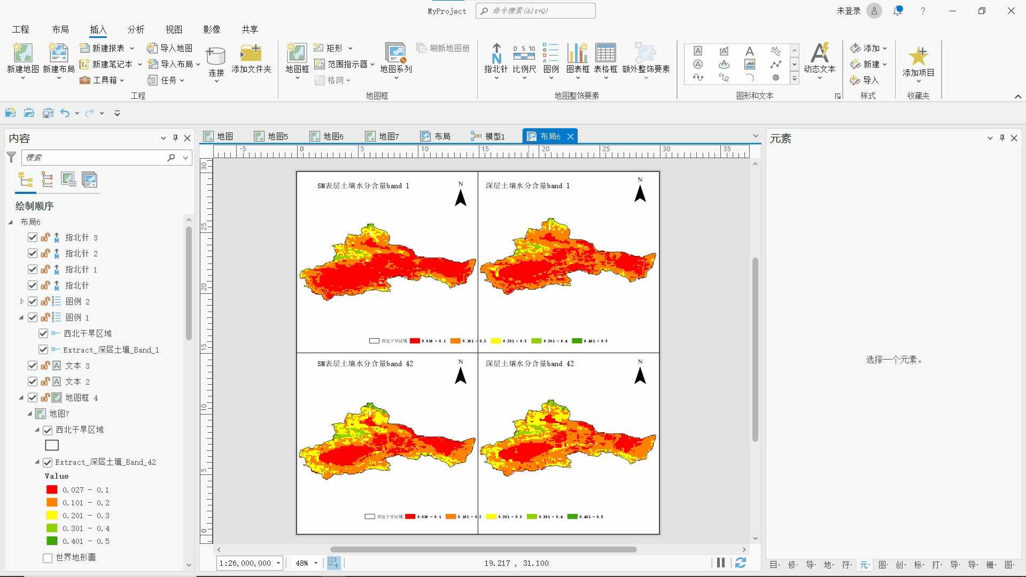Click the refresh icon in the status bar
This screenshot has width=1026, height=577.
(740, 563)
